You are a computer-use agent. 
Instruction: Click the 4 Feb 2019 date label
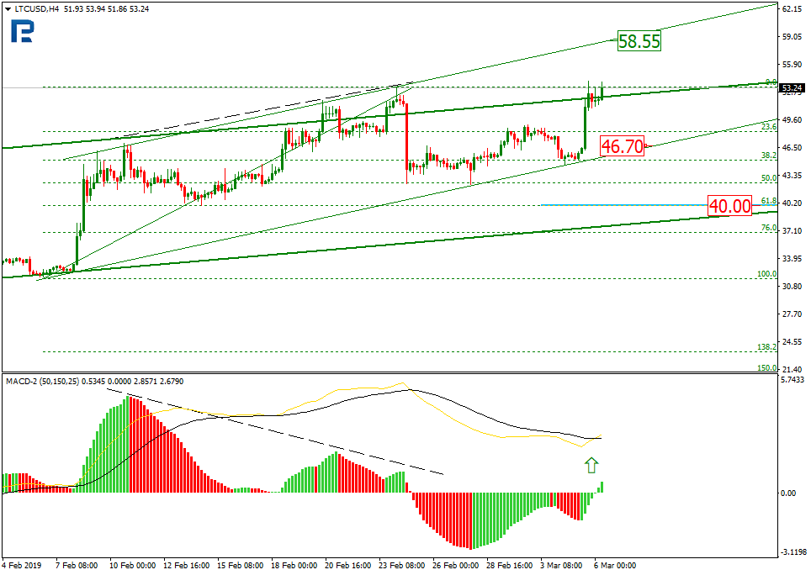pos(22,565)
